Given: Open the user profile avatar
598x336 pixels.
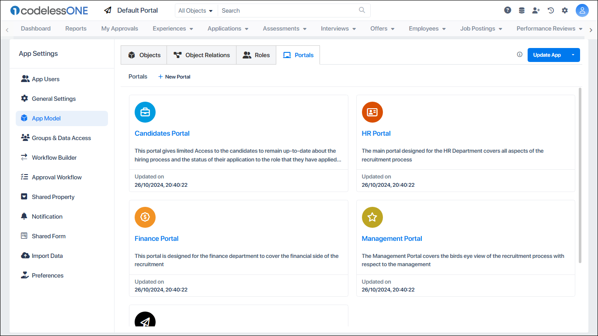Looking at the screenshot, I should (582, 10).
